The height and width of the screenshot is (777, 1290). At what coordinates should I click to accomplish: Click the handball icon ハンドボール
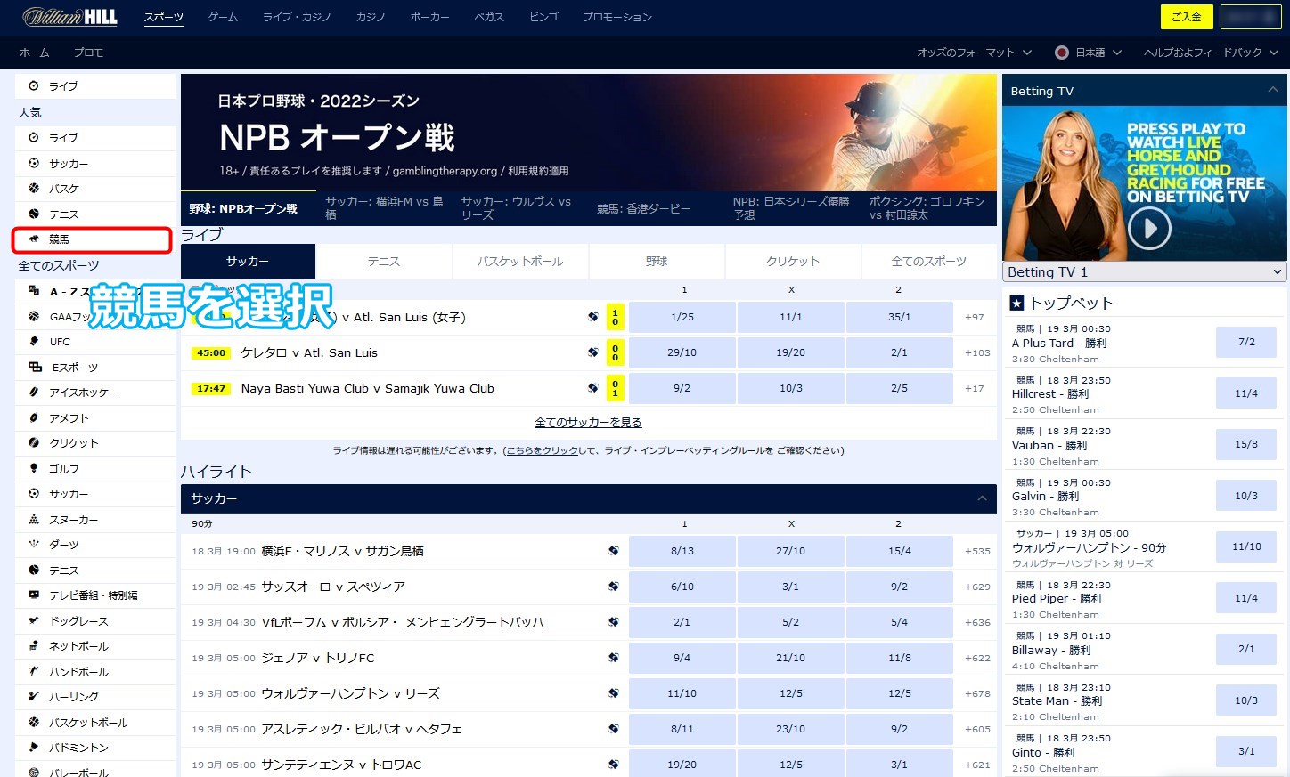tap(34, 671)
